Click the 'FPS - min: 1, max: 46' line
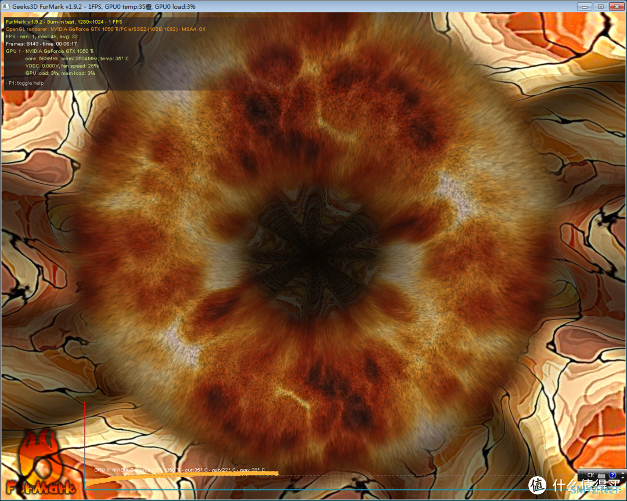Image resolution: width=627 pixels, height=501 pixels. 42,37
